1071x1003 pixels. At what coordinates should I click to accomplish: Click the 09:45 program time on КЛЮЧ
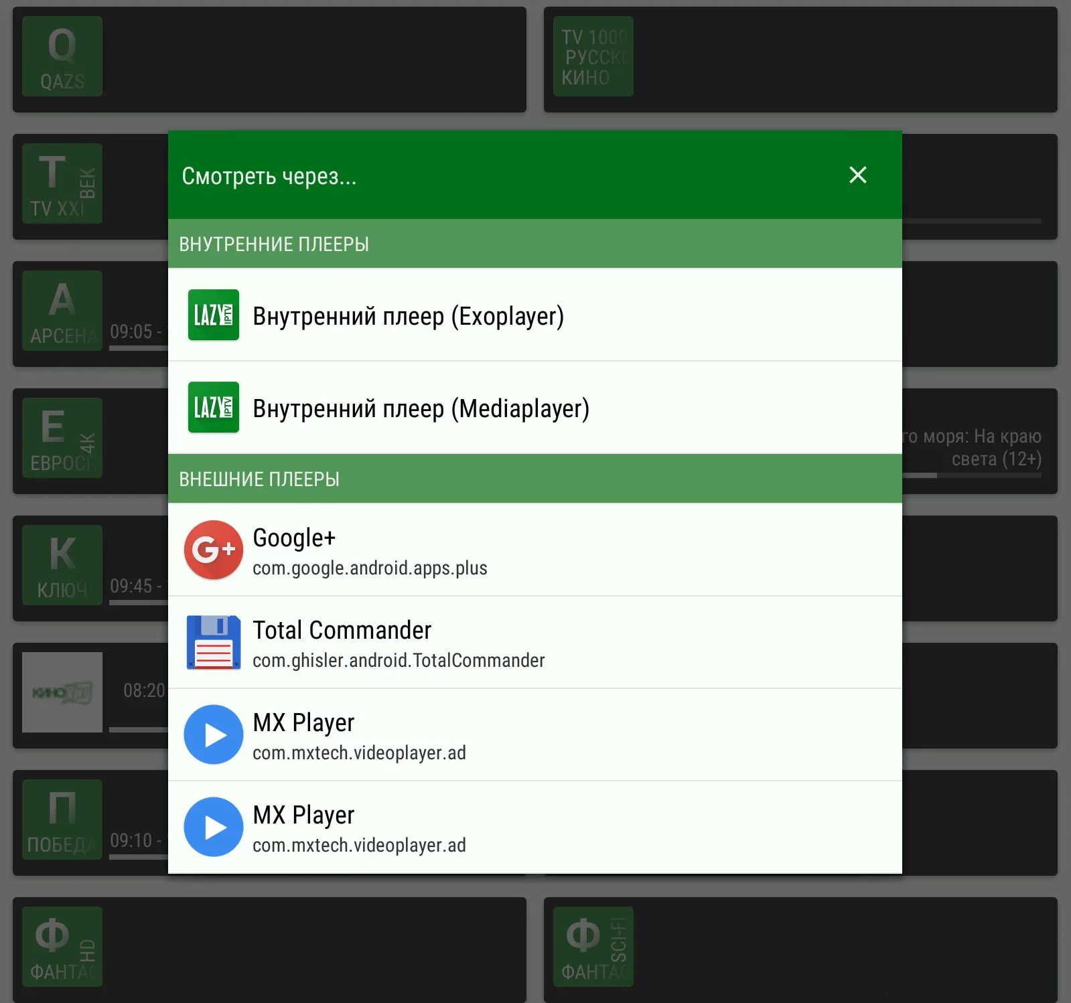[x=136, y=586]
